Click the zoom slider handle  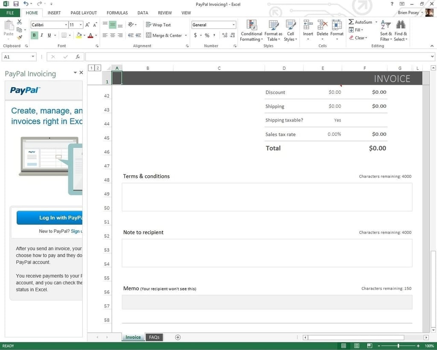(x=398, y=346)
